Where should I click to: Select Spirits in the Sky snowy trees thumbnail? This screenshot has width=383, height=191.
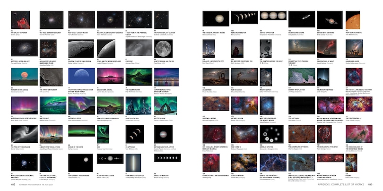pos(139,106)
